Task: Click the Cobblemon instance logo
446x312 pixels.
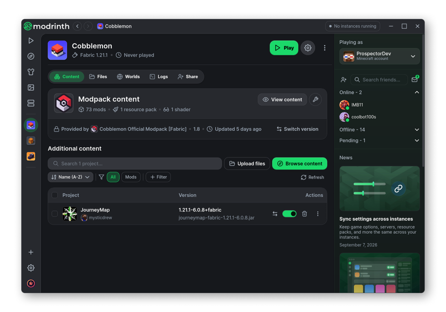Action: [57, 50]
